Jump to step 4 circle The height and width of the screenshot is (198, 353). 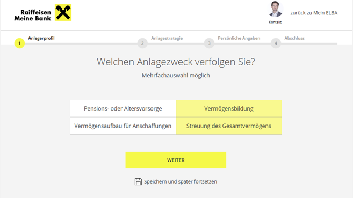click(x=276, y=43)
